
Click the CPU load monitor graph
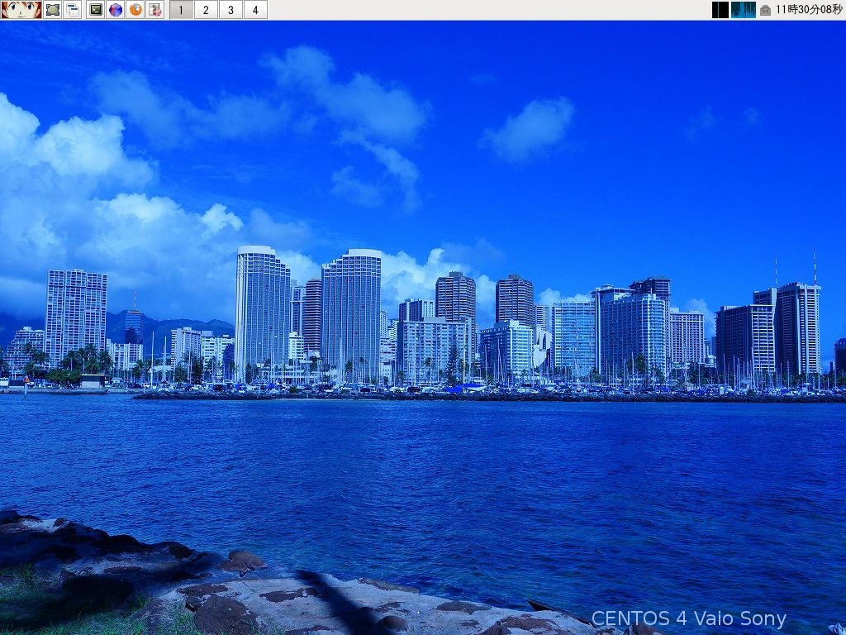pyautogui.click(x=720, y=10)
